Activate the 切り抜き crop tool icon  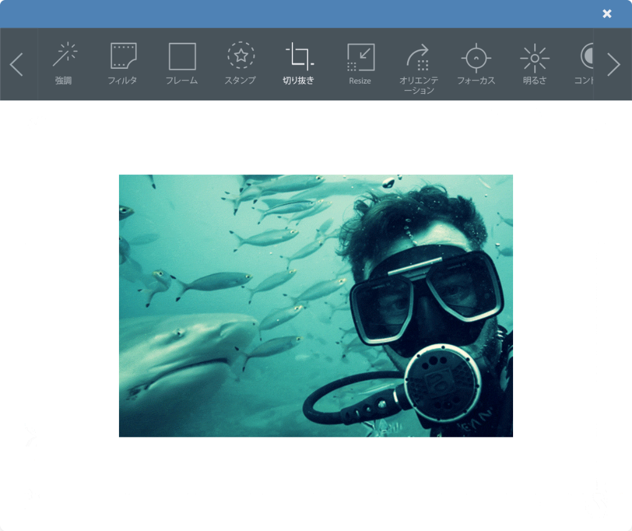pos(299,56)
